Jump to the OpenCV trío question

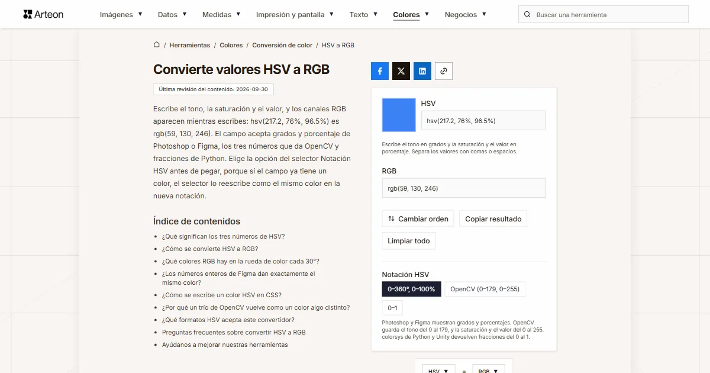(256, 307)
